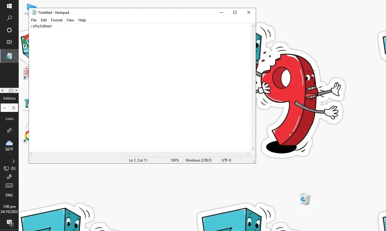Click Address toolbar label

coord(9,98)
